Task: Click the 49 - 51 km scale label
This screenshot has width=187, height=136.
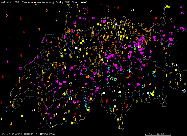Action: pyautogui.click(x=156, y=134)
